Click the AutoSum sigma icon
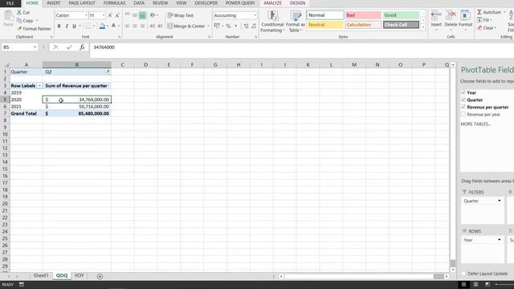The width and height of the screenshot is (514, 289). tap(479, 12)
